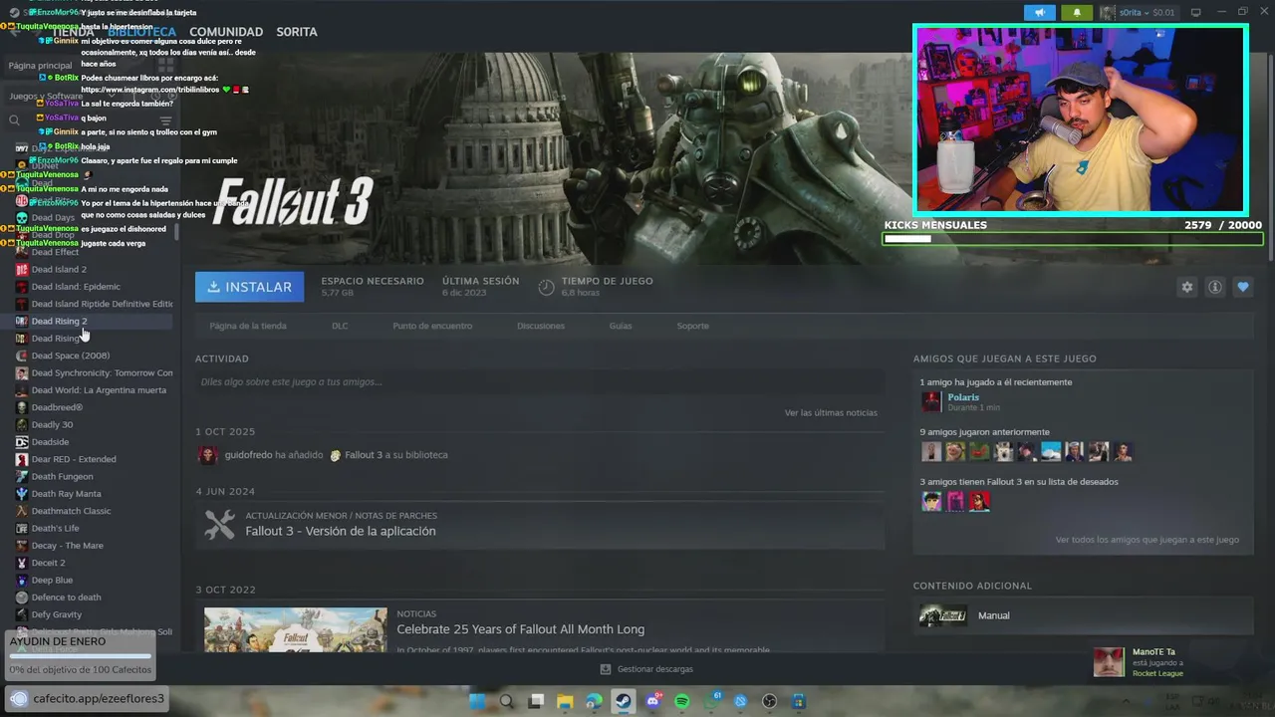
Task: Open Windows Start menu
Action: tap(477, 701)
